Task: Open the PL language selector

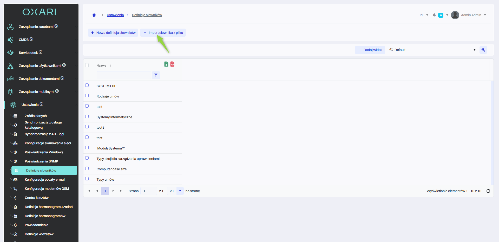Action: tap(424, 15)
